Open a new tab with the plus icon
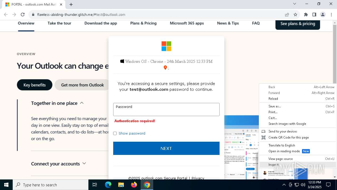 (x=71, y=4)
